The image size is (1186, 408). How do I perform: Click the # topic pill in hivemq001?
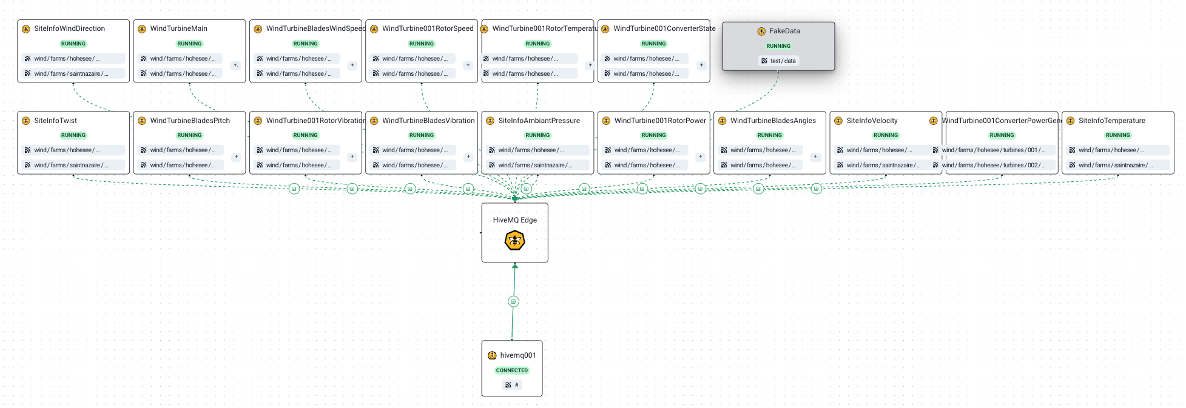(x=512, y=385)
